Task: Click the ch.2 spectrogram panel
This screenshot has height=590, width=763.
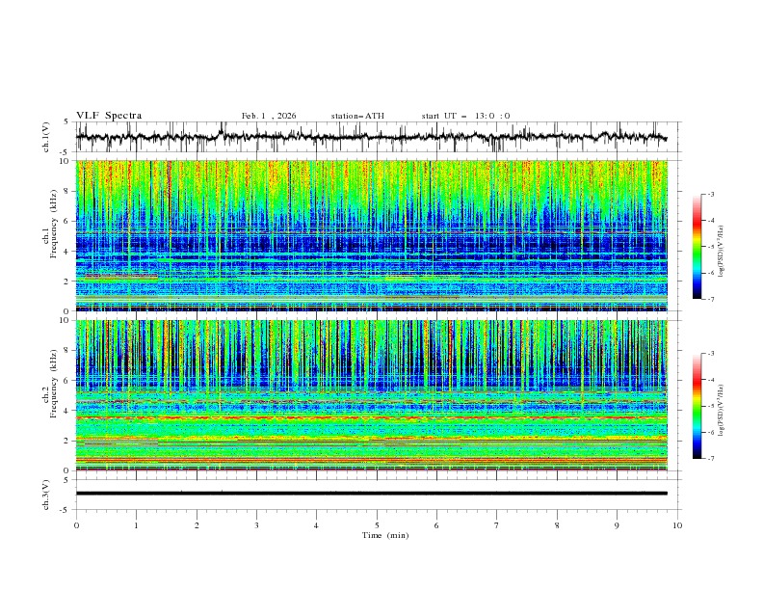Action: pos(371,395)
